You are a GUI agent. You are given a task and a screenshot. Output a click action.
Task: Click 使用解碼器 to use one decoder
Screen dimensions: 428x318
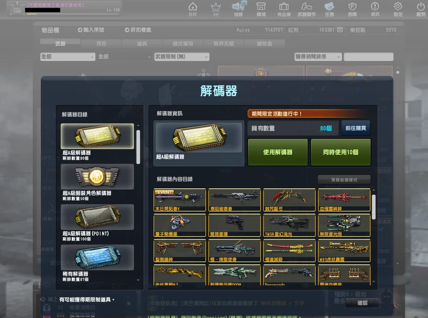[x=278, y=152]
